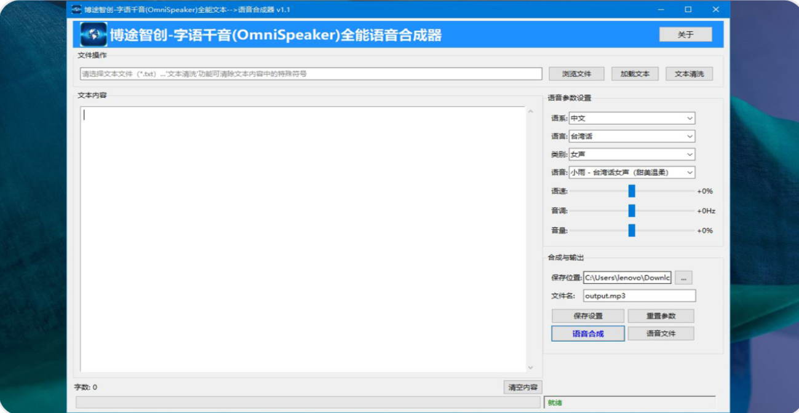The width and height of the screenshot is (799, 413).
Task: Click 清空内容 to clear text
Action: pos(523,387)
